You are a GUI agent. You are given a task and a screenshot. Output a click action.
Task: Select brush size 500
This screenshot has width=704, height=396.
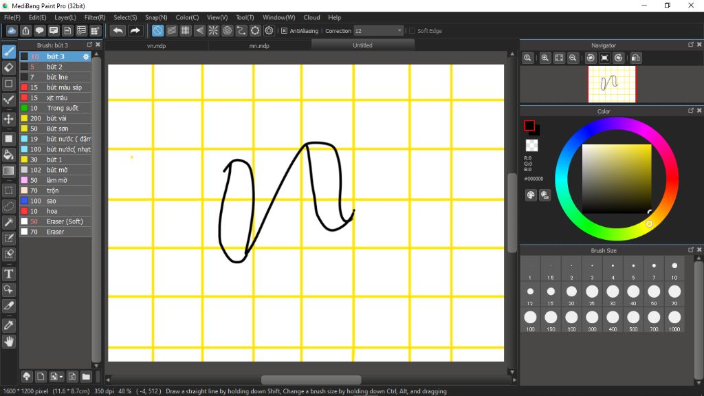pos(633,320)
